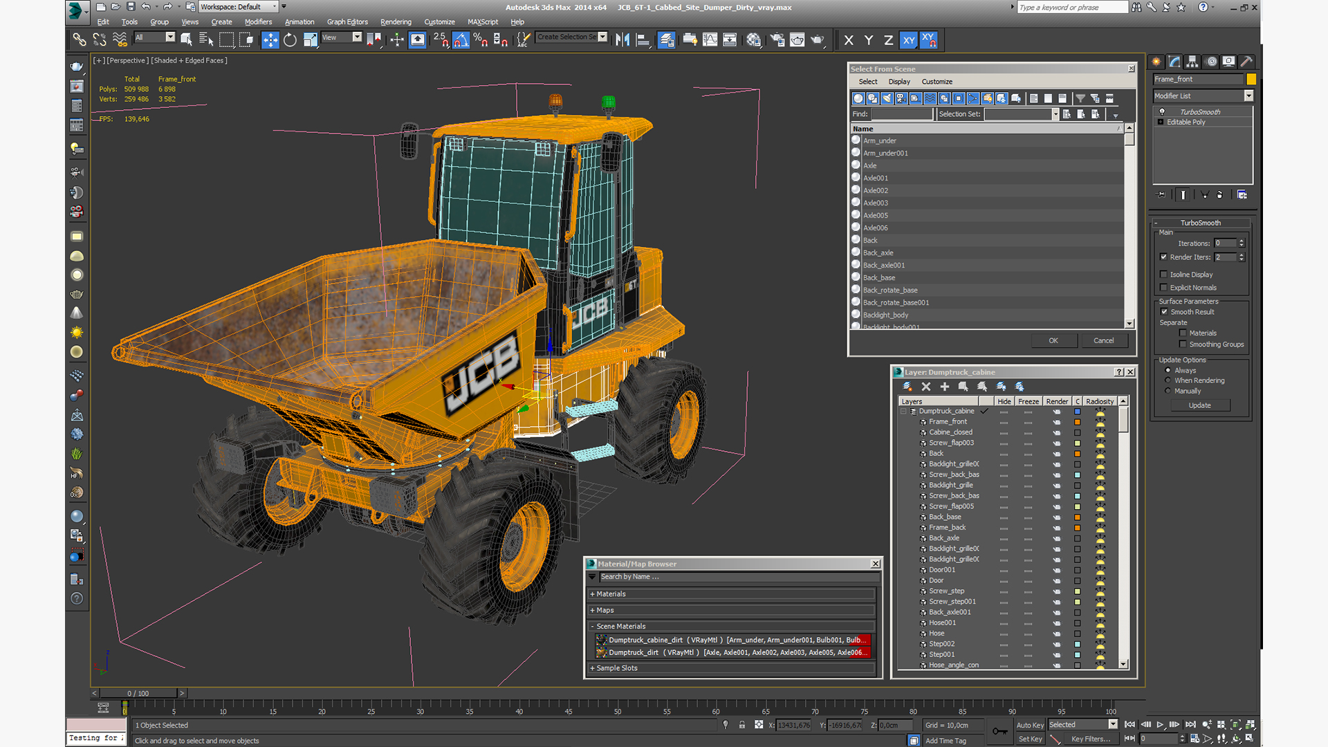Toggle the Angle Snap icon
The width and height of the screenshot is (1328, 747).
point(461,40)
